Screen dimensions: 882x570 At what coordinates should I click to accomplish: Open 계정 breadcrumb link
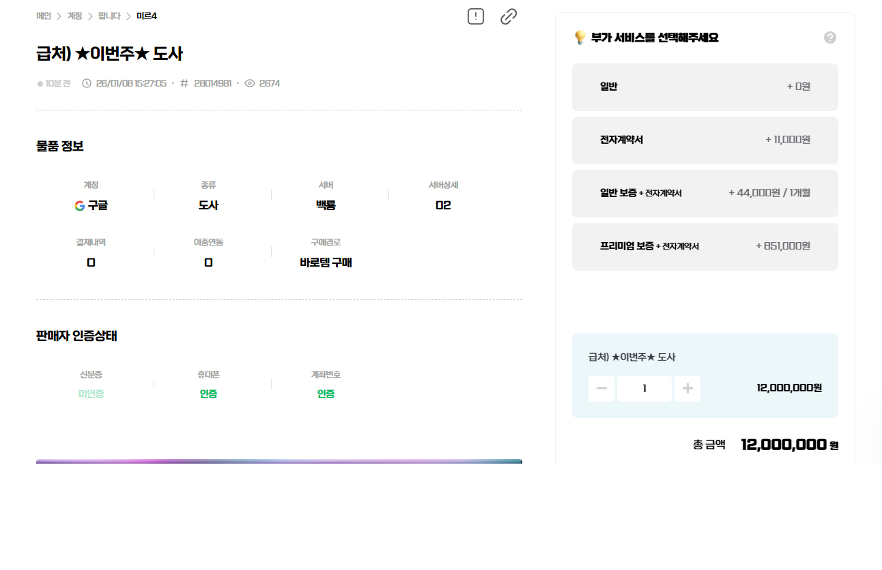(74, 16)
